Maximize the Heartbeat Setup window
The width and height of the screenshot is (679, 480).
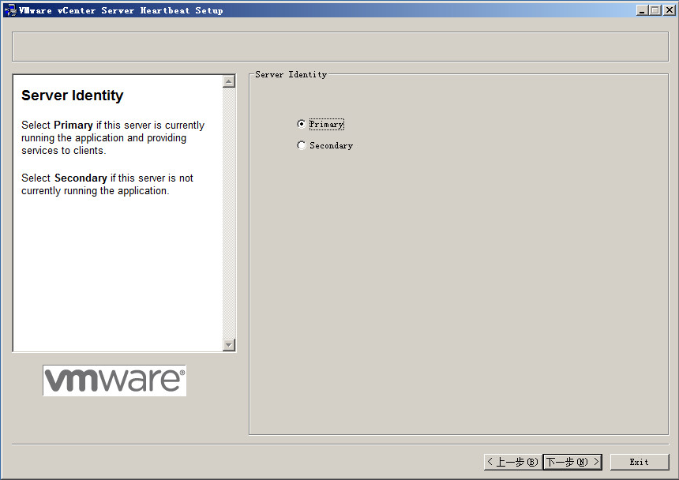tap(655, 10)
